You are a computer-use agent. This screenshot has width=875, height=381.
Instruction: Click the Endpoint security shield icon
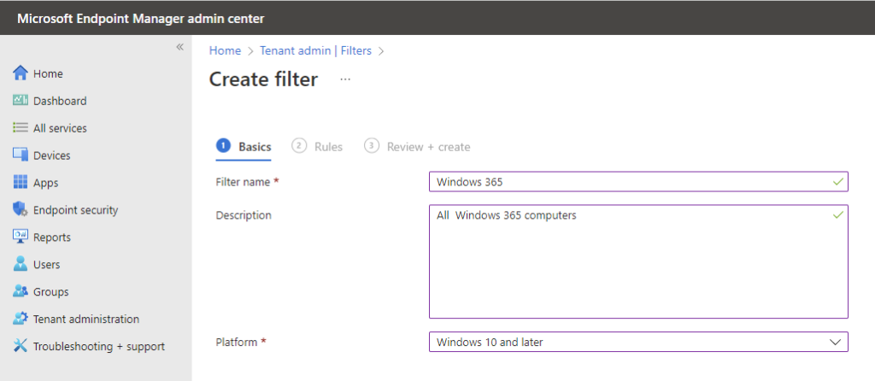tap(21, 209)
